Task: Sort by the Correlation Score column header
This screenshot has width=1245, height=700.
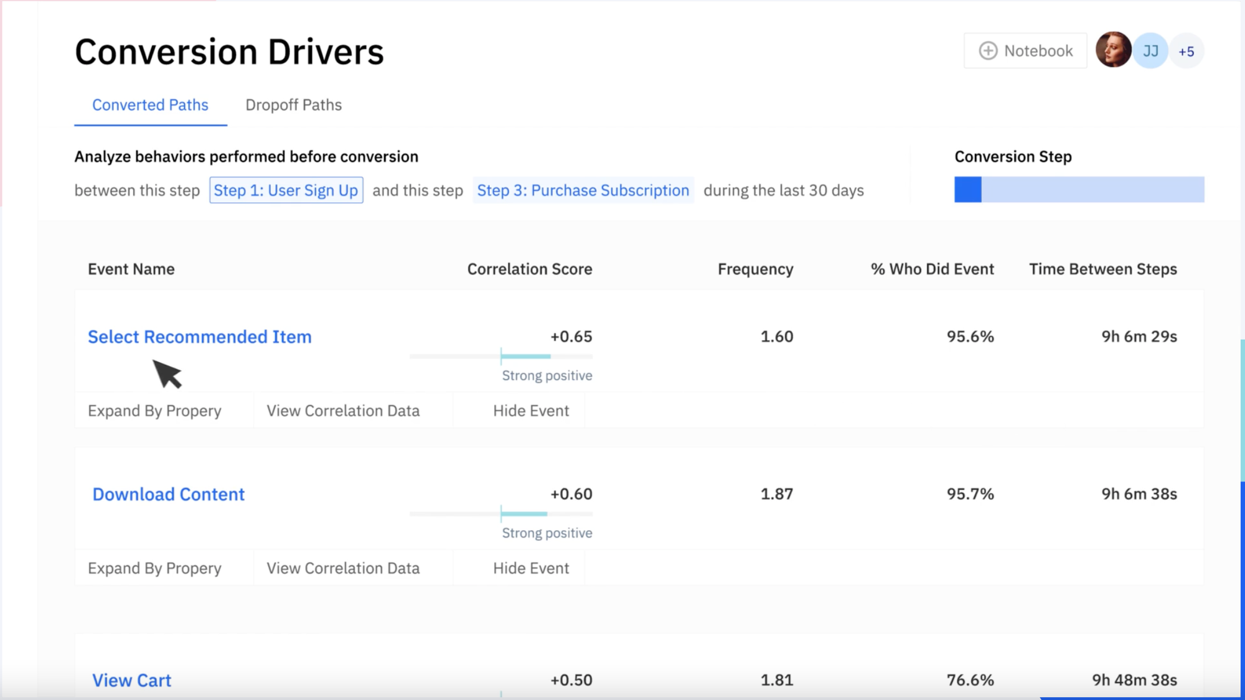Action: pyautogui.click(x=529, y=269)
